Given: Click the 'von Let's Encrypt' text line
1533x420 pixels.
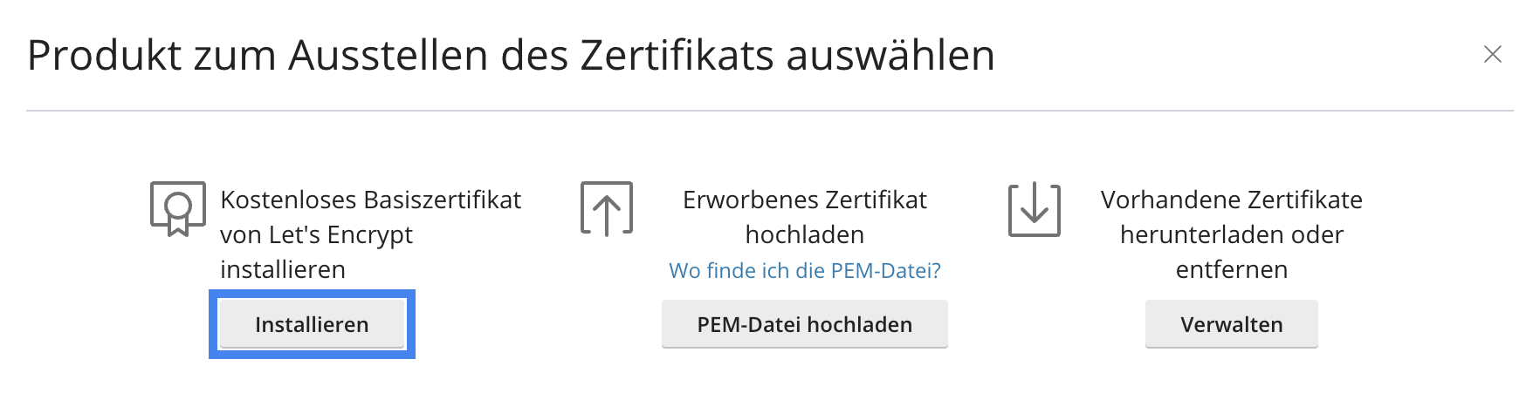Looking at the screenshot, I should pyautogui.click(x=316, y=234).
